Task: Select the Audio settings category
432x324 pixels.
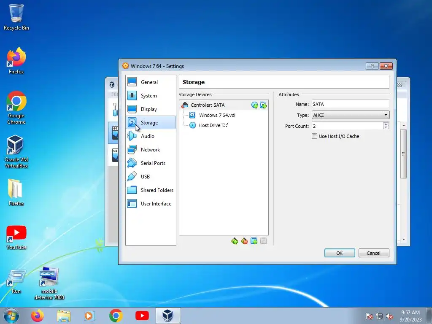Action: [151, 136]
